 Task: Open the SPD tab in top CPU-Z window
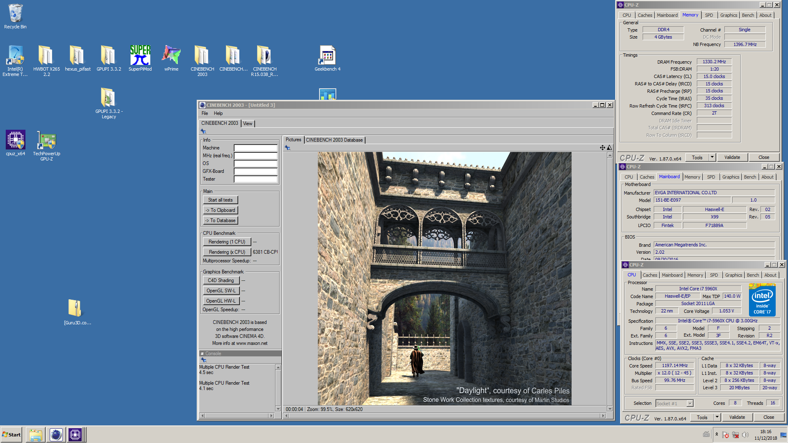click(709, 15)
